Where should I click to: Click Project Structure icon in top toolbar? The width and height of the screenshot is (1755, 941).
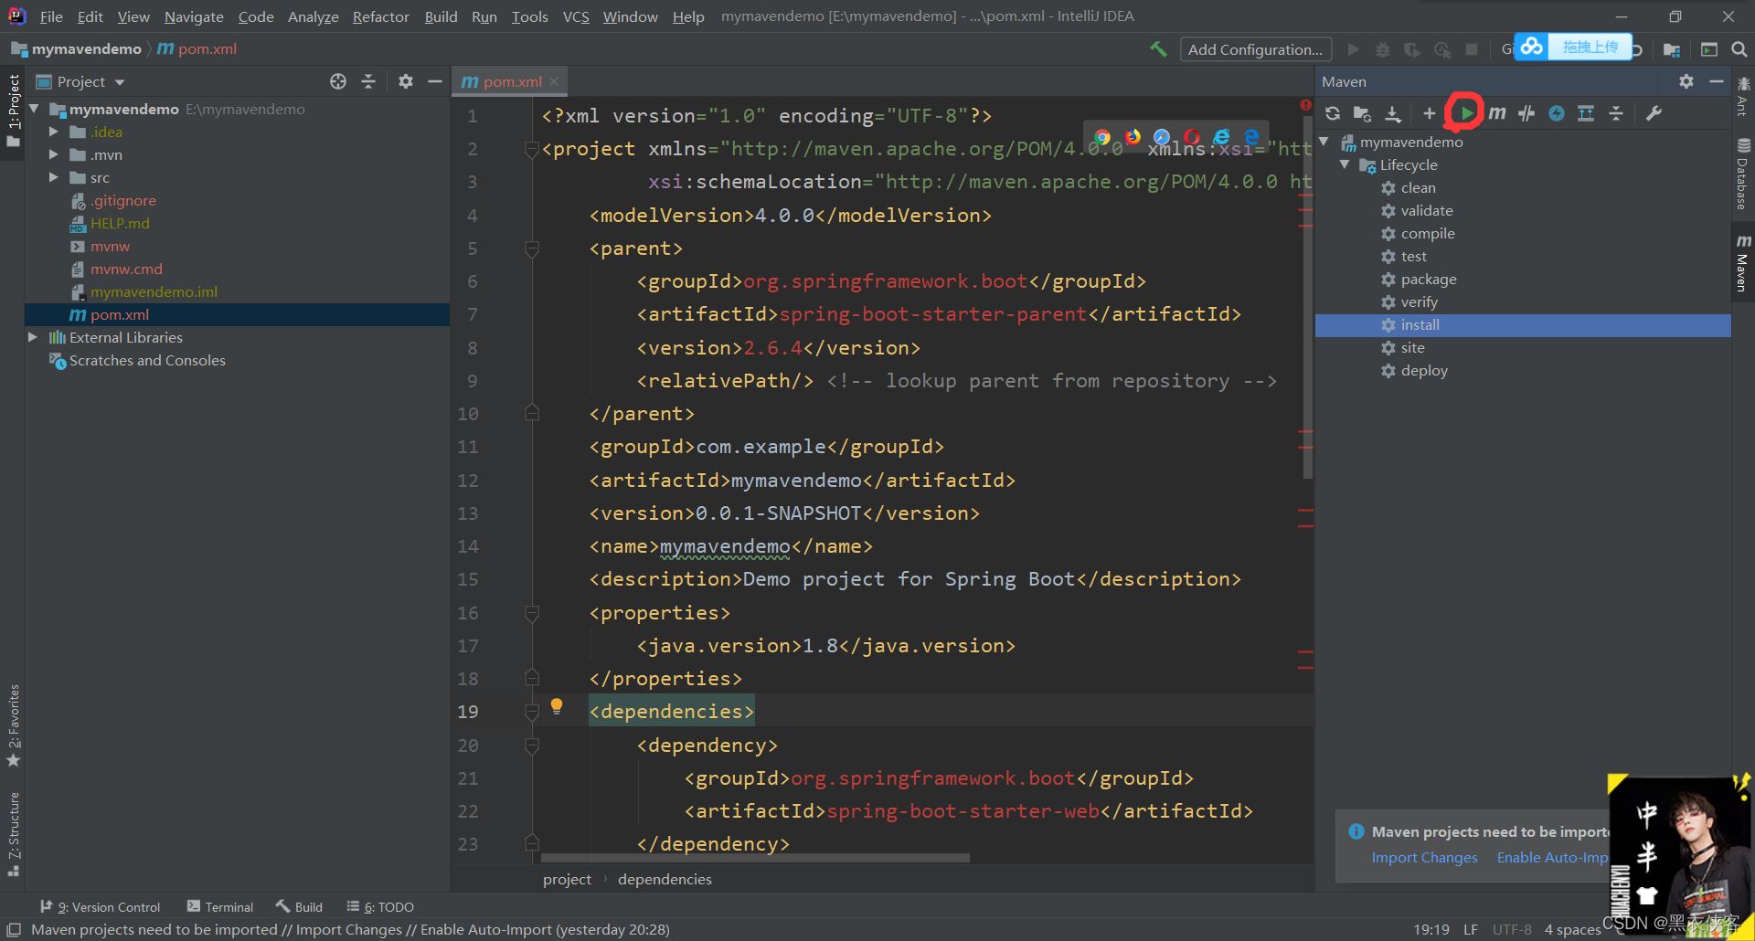coord(1672,49)
